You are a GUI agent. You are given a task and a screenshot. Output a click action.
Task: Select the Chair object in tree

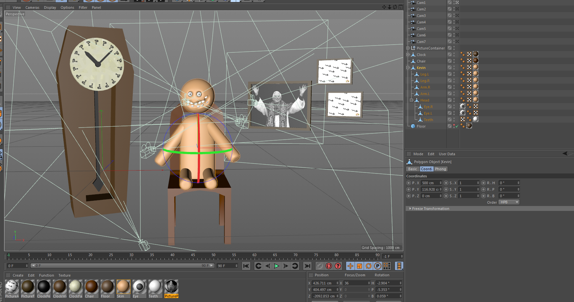pos(421,61)
